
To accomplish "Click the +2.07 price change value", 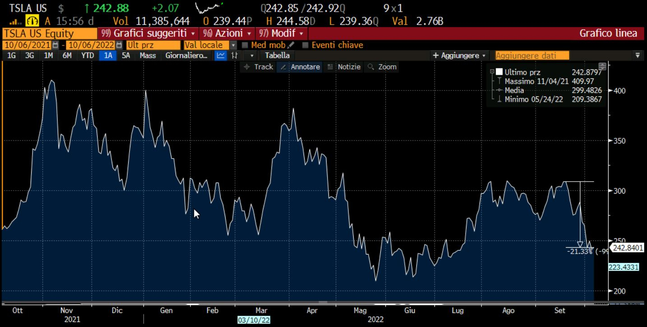I will click(166, 8).
